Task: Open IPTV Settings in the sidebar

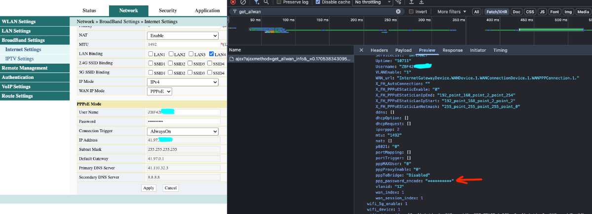Action: (x=19, y=59)
